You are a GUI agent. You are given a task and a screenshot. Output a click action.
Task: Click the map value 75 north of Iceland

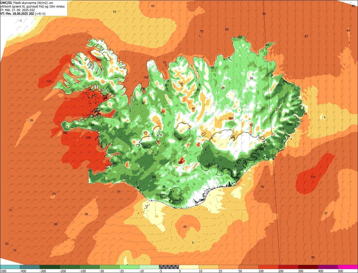pos(201,32)
